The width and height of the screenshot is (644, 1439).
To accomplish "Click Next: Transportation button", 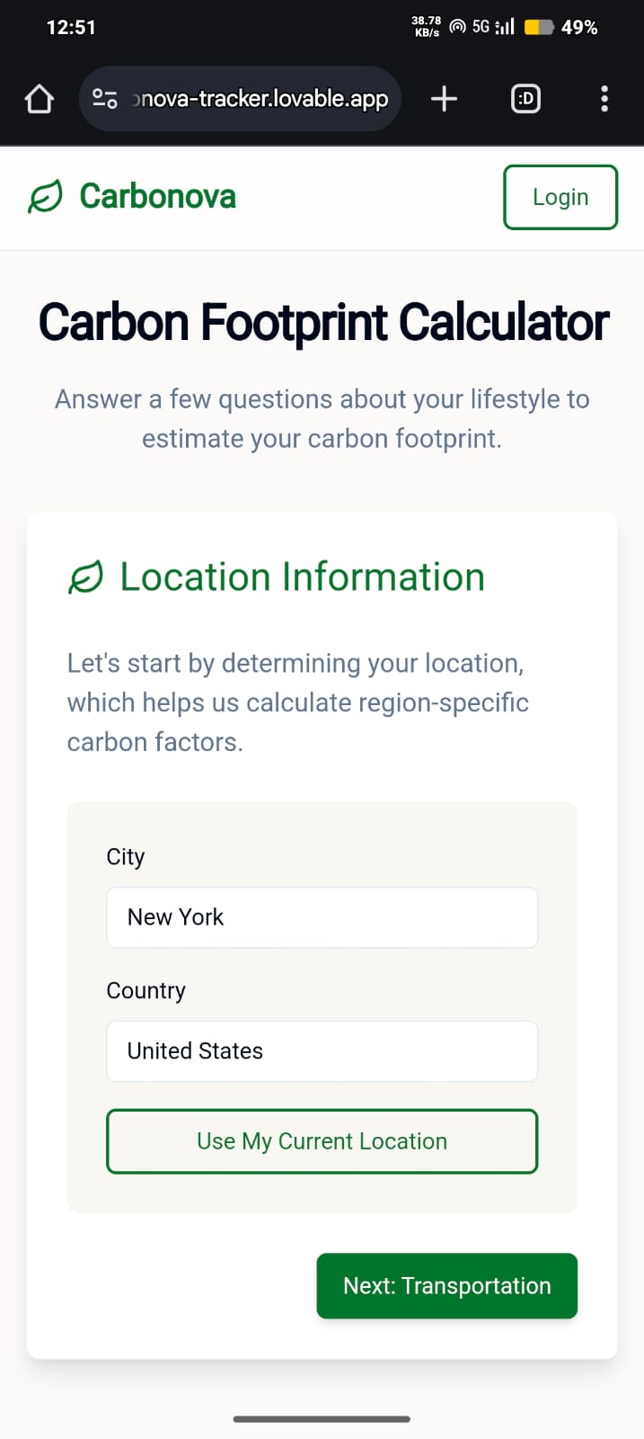I will click(x=447, y=1286).
